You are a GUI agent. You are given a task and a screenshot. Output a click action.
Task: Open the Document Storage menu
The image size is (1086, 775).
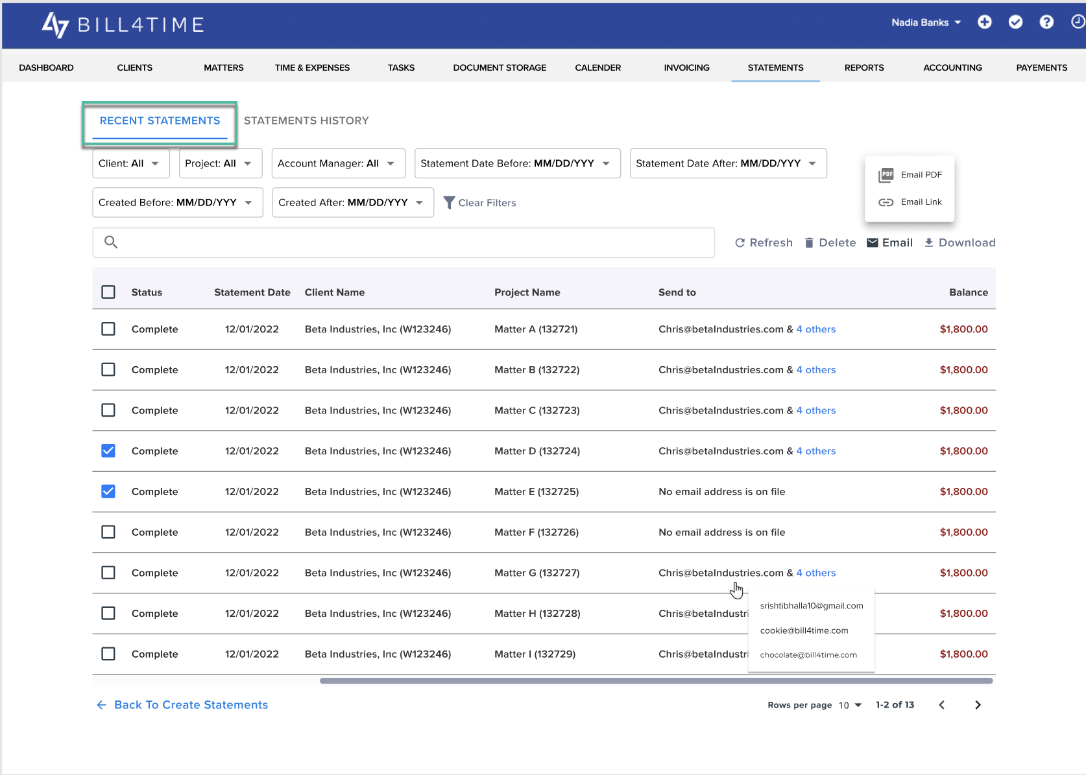500,67
